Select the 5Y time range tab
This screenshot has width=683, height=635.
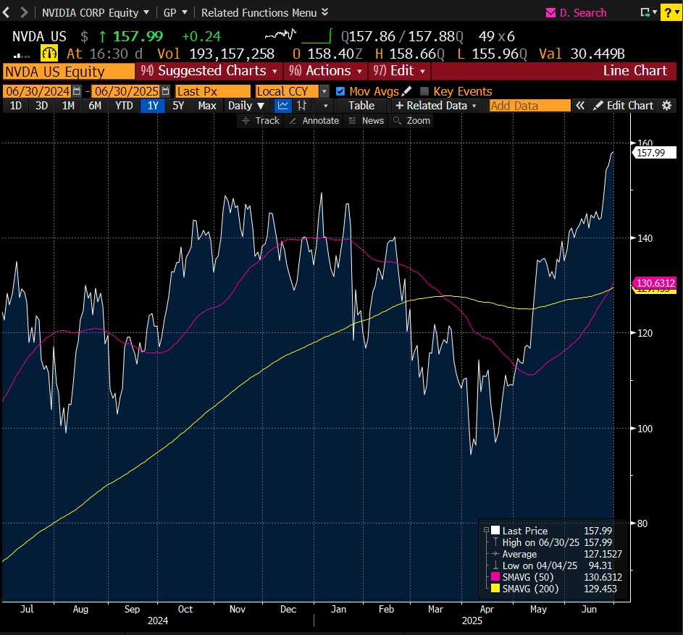pyautogui.click(x=178, y=106)
